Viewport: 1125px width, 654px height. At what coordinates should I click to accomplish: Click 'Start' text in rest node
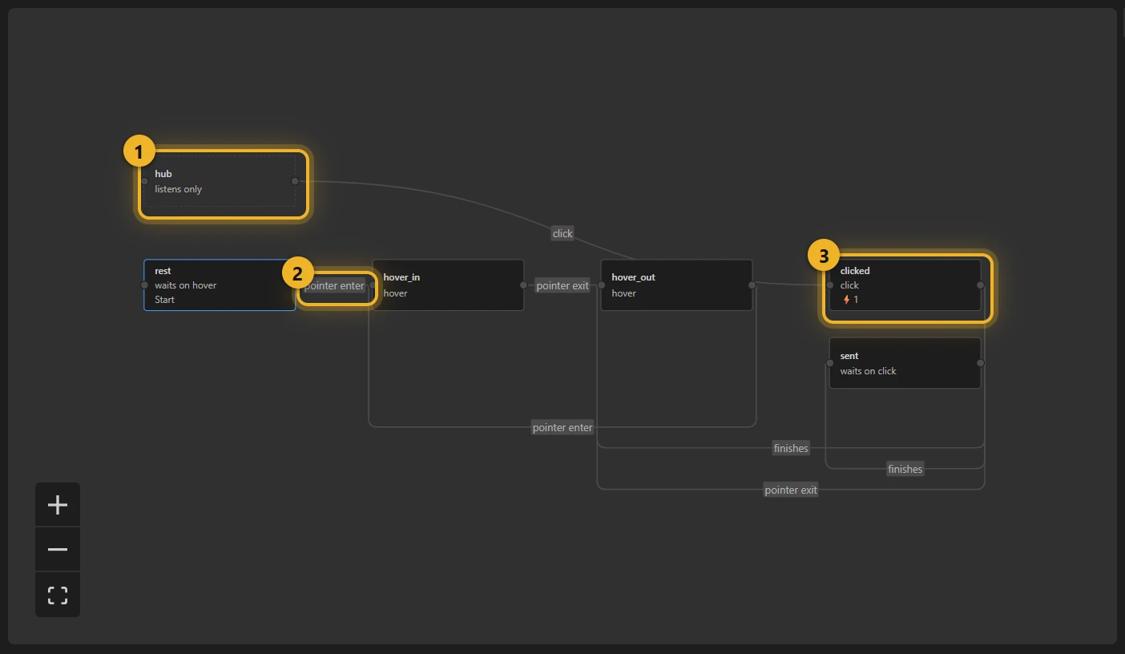(x=164, y=300)
